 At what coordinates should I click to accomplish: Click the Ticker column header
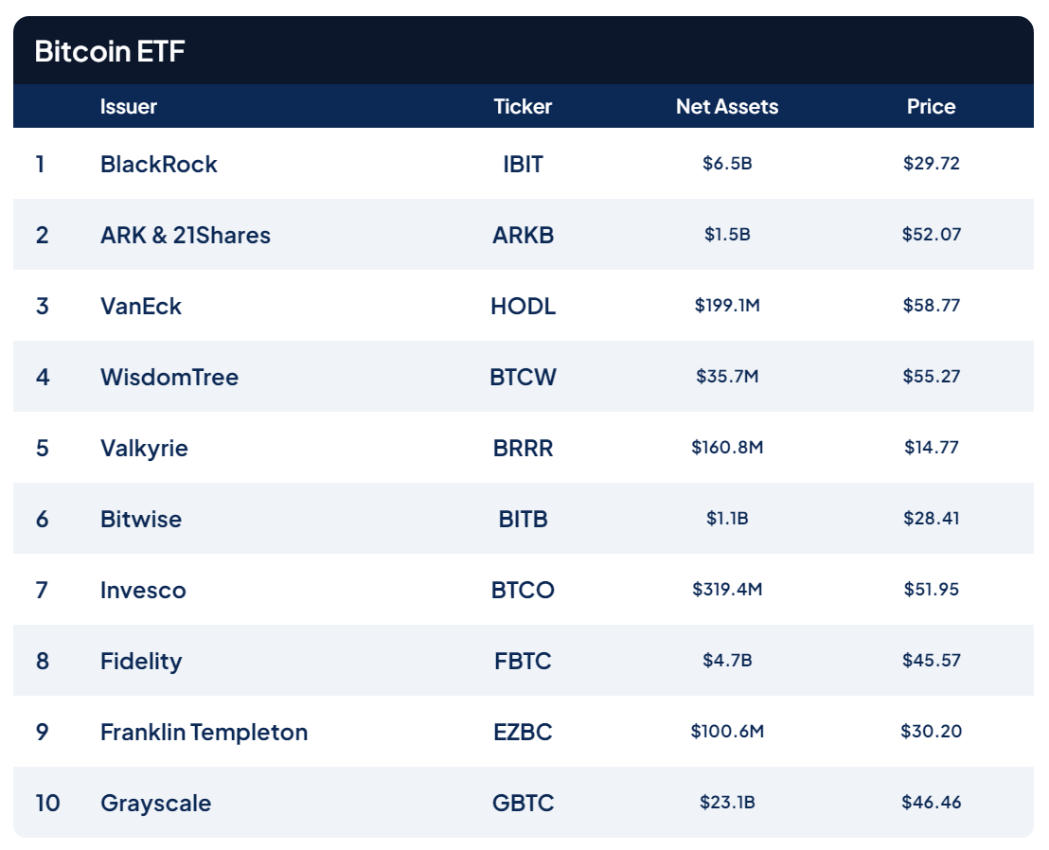(523, 107)
